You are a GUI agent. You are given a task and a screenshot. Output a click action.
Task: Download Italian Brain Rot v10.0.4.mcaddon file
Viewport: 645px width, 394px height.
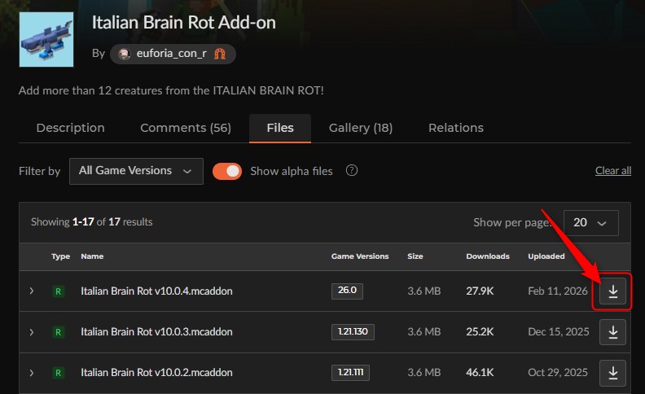click(x=612, y=291)
